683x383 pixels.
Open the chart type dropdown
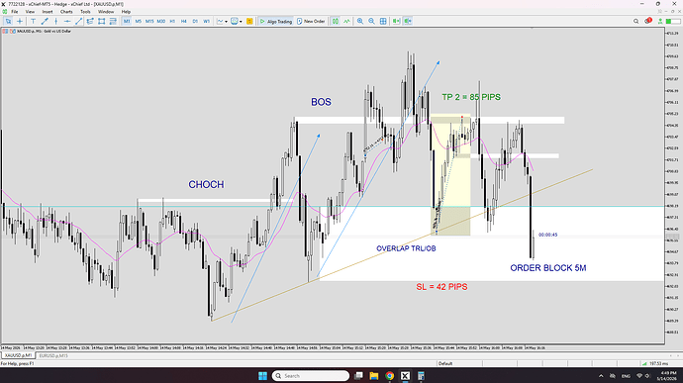point(222,21)
